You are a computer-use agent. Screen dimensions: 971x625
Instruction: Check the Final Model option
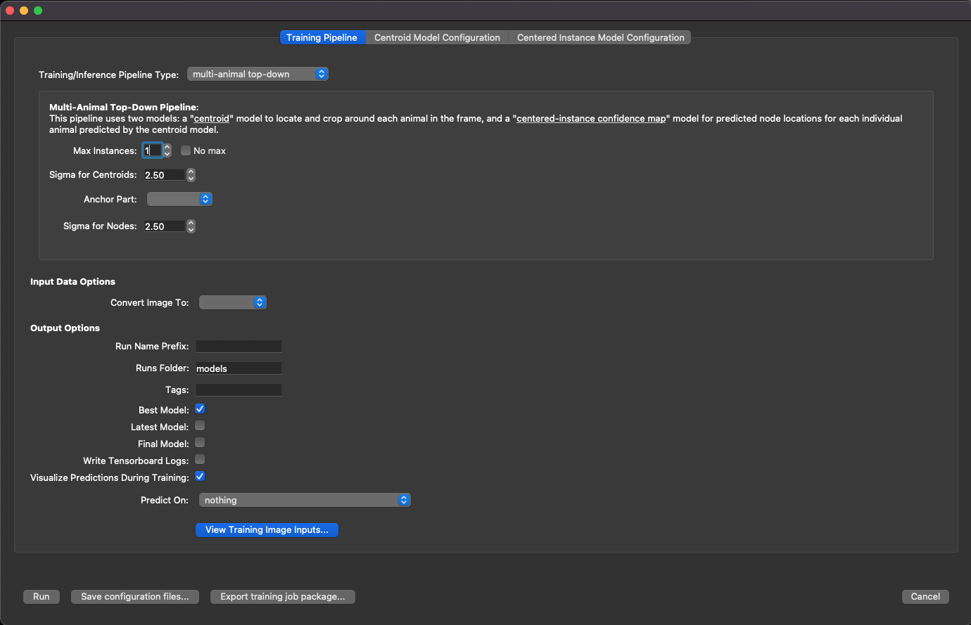[x=200, y=443]
